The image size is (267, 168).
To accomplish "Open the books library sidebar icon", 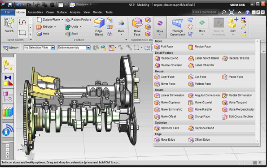I will [x=8, y=112].
